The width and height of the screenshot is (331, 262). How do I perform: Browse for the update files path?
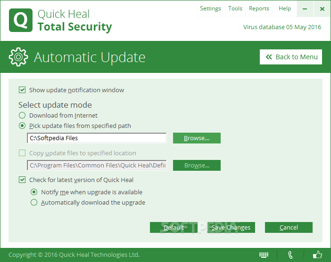[197, 138]
